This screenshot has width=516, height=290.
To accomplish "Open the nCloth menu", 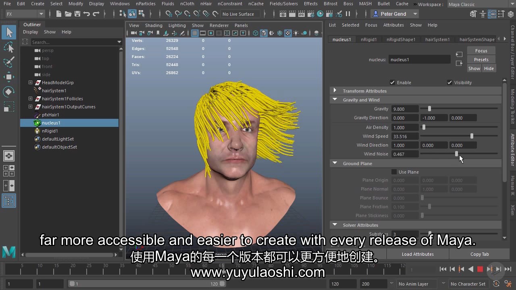I will point(187,4).
